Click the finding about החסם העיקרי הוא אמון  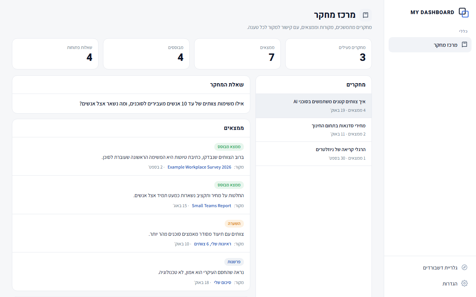coord(201,272)
